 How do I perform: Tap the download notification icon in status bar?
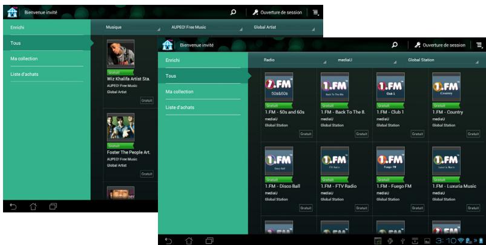click(415, 241)
